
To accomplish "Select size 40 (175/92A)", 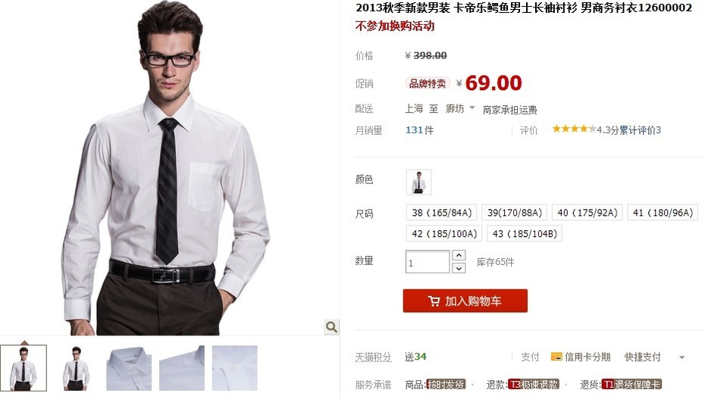I will pyautogui.click(x=587, y=213).
